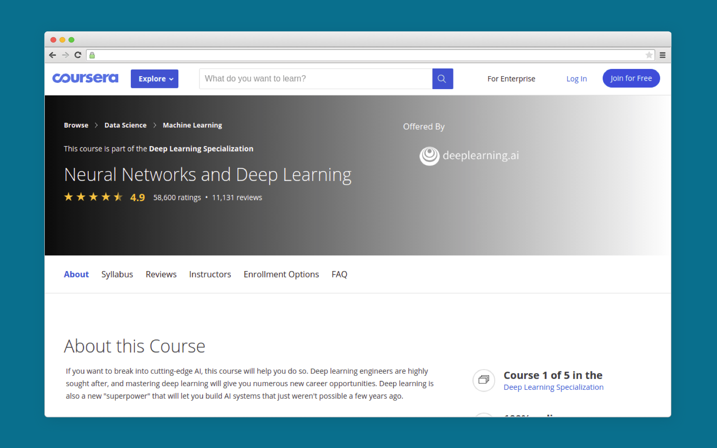Focus the 'What do you want to learn?' search field
This screenshot has width=717, height=448.
coord(316,79)
